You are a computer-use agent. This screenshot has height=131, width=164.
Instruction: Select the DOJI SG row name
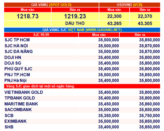pos(13,63)
